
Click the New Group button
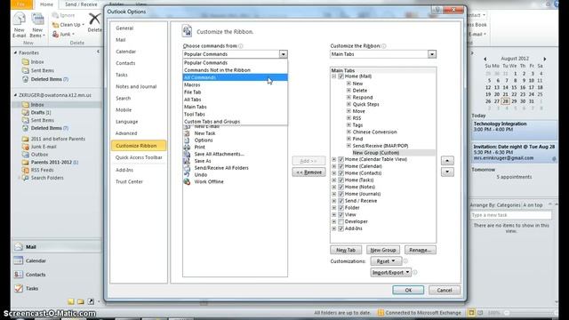pyautogui.click(x=383, y=250)
